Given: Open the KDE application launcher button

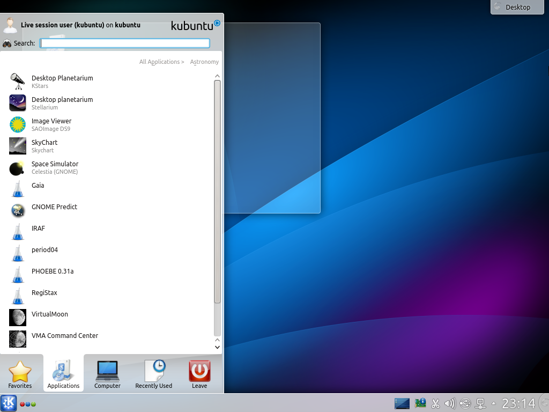Looking at the screenshot, I should (9, 403).
